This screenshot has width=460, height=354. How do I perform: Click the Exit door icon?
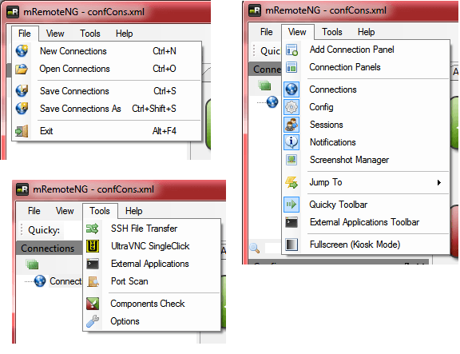(22, 131)
